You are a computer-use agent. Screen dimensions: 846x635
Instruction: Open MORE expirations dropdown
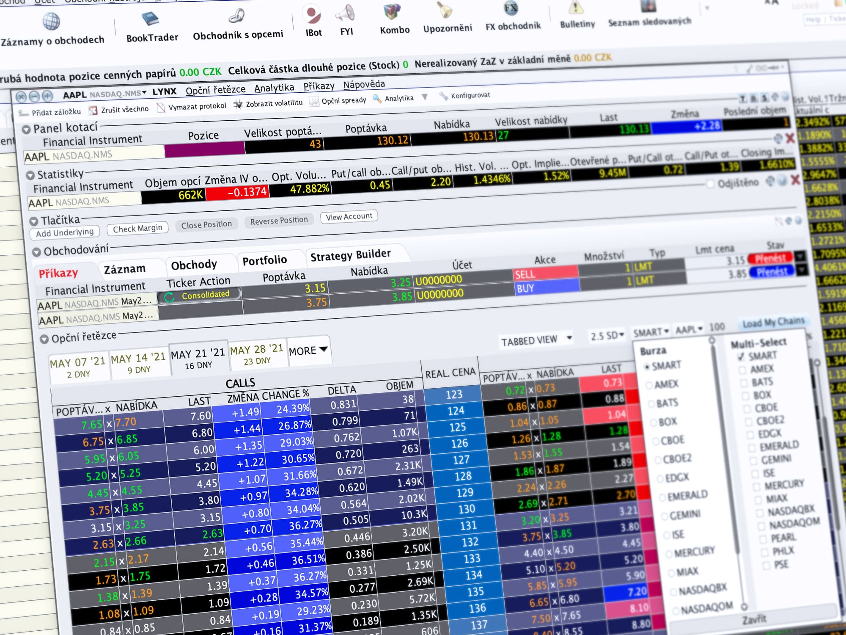pos(308,351)
